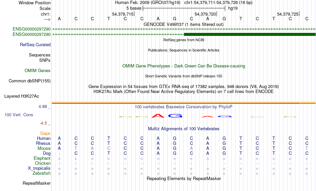Click the '4.88' PhyloP upper limit value
The height and width of the screenshot is (191, 316).
[x=43, y=107]
